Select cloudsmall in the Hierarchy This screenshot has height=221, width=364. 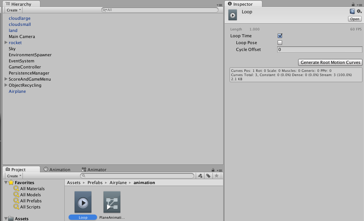pyautogui.click(x=20, y=24)
